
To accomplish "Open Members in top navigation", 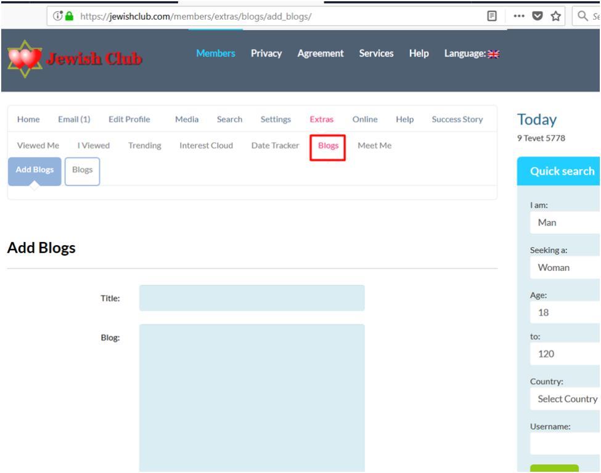I will [x=215, y=53].
